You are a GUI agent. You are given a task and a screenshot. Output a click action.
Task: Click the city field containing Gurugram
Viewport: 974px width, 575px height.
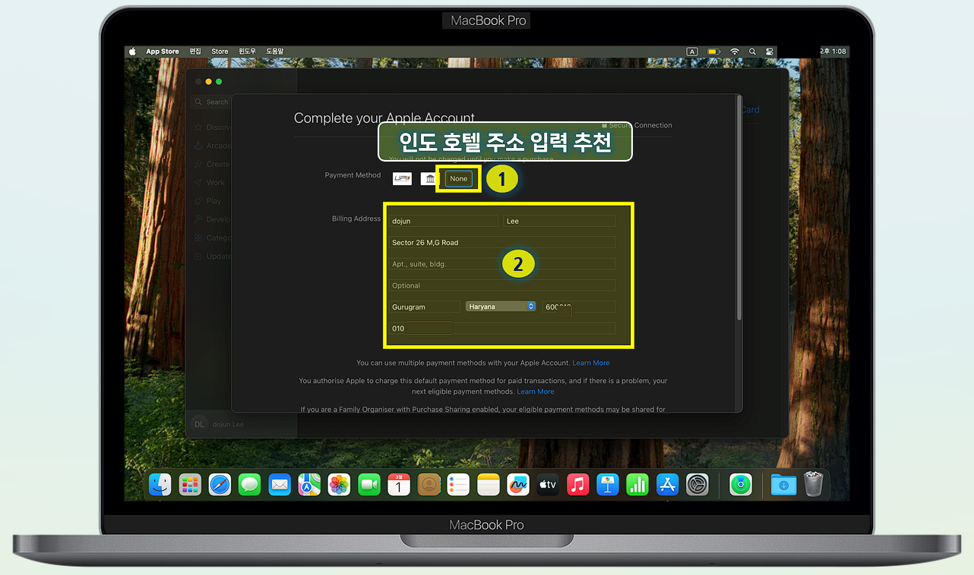pos(425,306)
